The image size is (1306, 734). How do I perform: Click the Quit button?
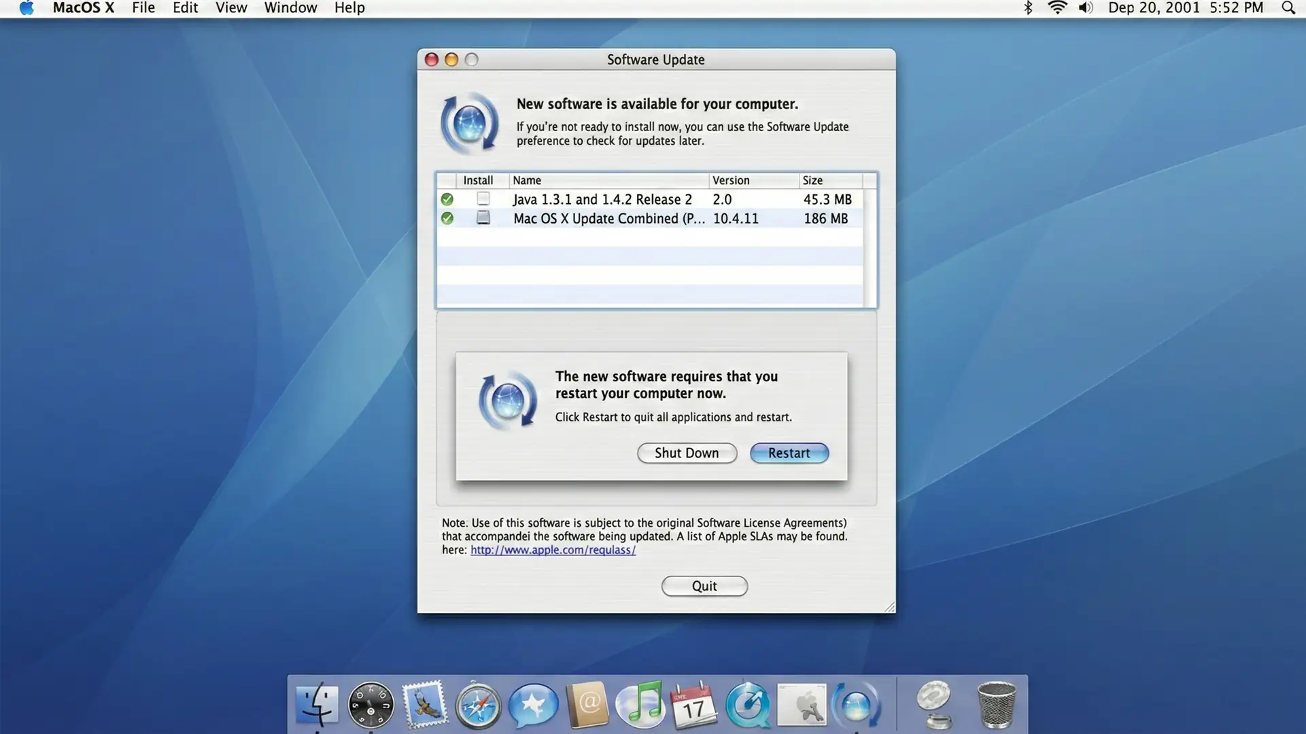click(x=704, y=586)
